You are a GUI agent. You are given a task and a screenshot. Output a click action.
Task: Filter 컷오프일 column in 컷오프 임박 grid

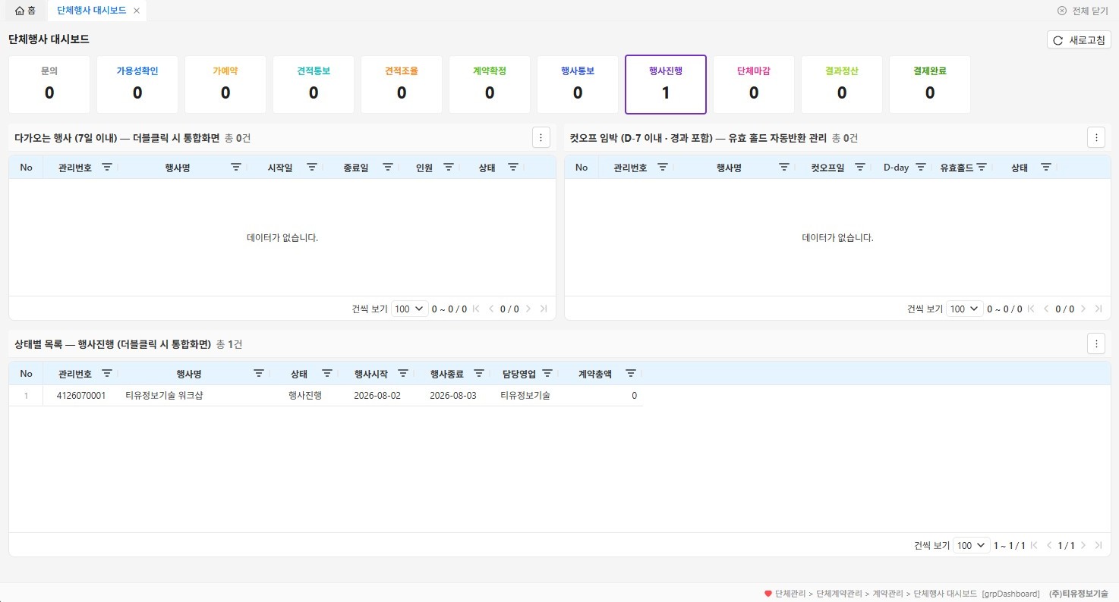pyautogui.click(x=860, y=168)
